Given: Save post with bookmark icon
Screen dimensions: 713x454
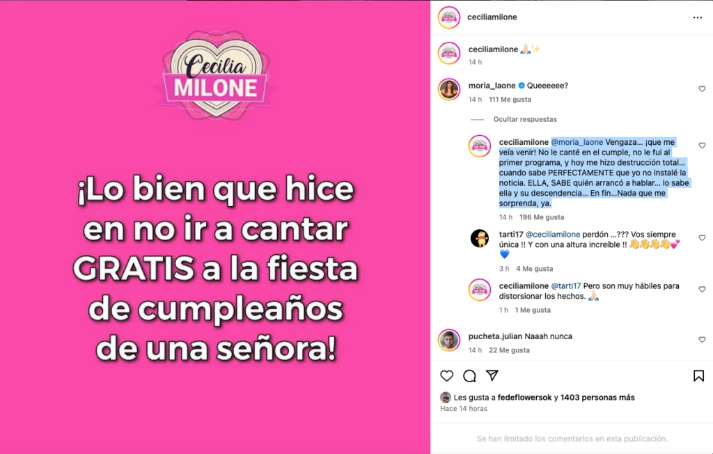Looking at the screenshot, I should [698, 376].
